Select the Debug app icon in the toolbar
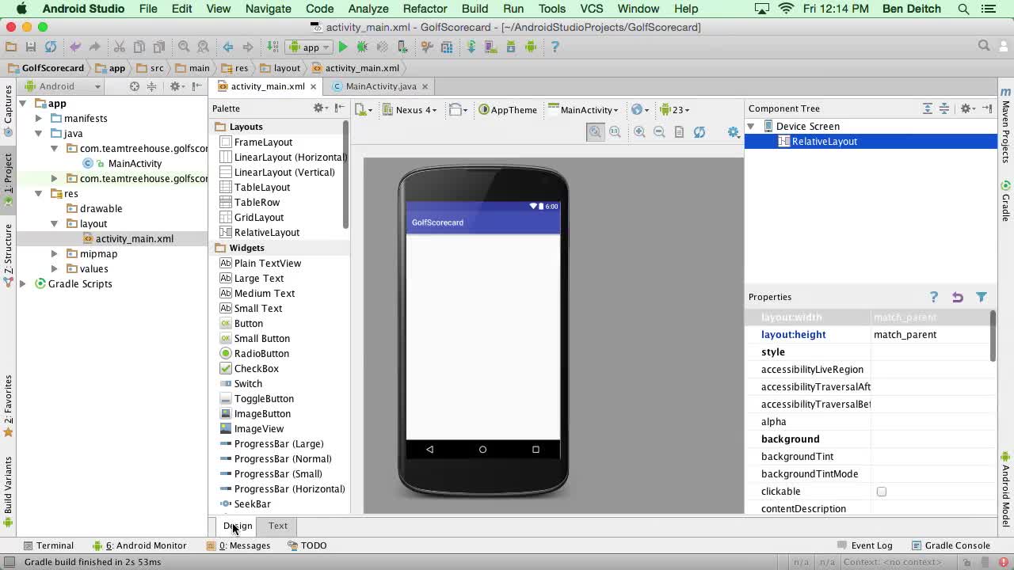This screenshot has height=570, width=1014. 362,47
